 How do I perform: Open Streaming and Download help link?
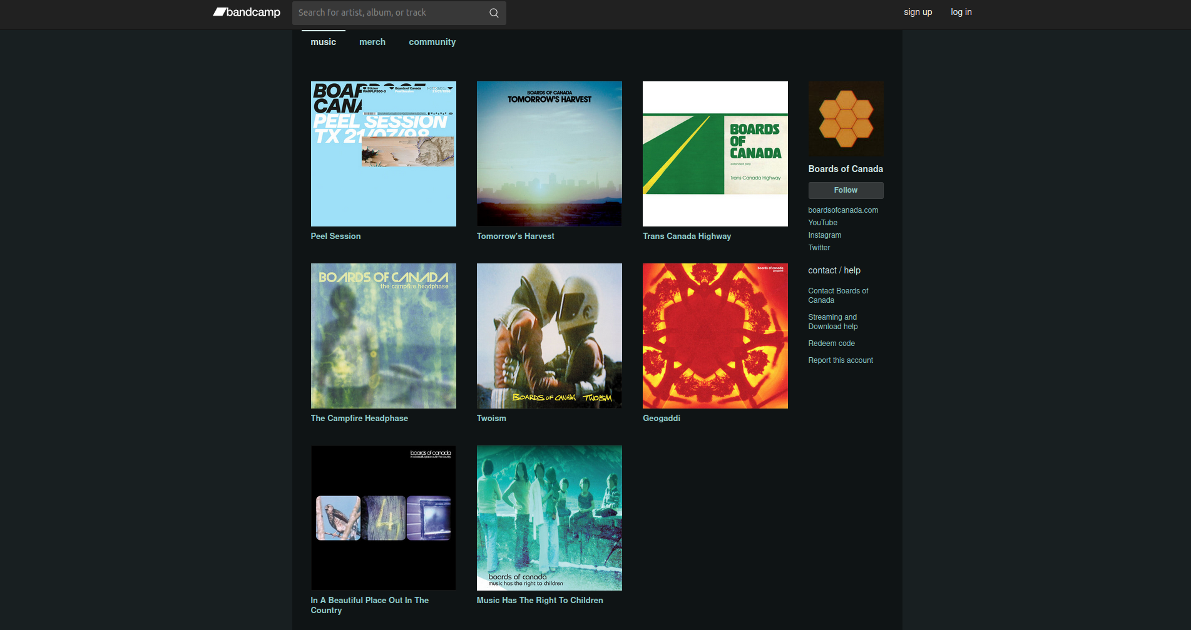point(833,322)
